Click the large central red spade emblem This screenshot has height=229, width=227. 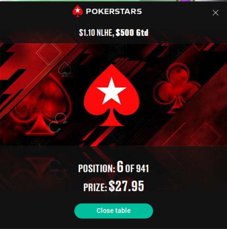(111, 95)
